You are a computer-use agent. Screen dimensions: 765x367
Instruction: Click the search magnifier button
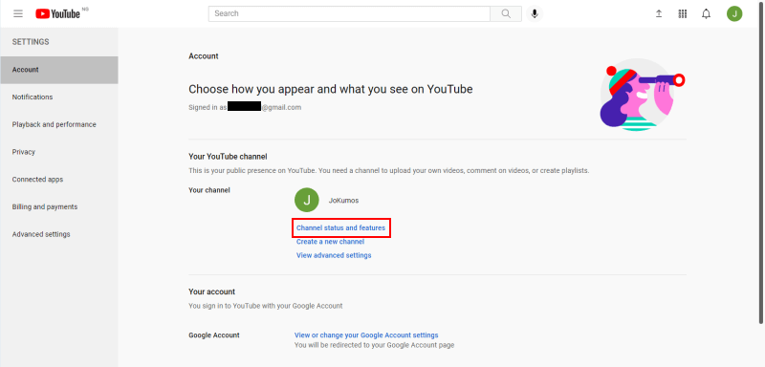click(506, 13)
